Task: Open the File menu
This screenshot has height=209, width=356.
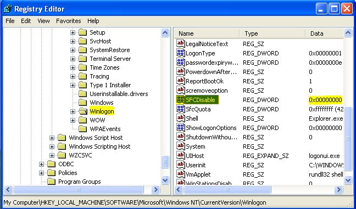Action: point(10,21)
